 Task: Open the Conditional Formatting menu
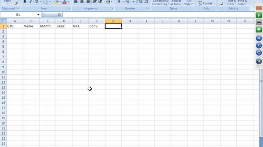(x=161, y=3)
